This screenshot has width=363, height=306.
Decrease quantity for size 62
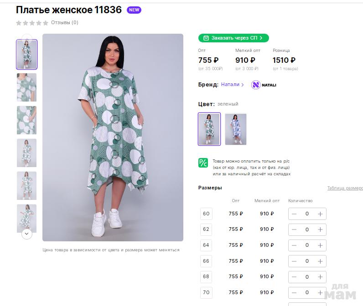click(x=294, y=229)
